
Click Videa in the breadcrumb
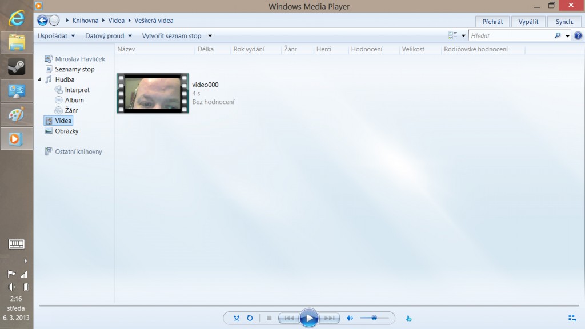pos(117,21)
